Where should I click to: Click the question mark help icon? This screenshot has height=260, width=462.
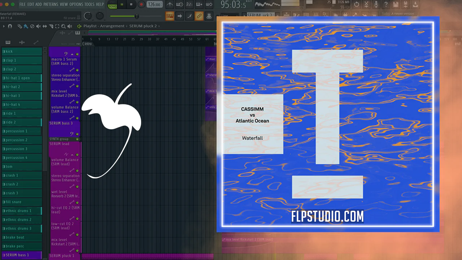click(x=386, y=5)
